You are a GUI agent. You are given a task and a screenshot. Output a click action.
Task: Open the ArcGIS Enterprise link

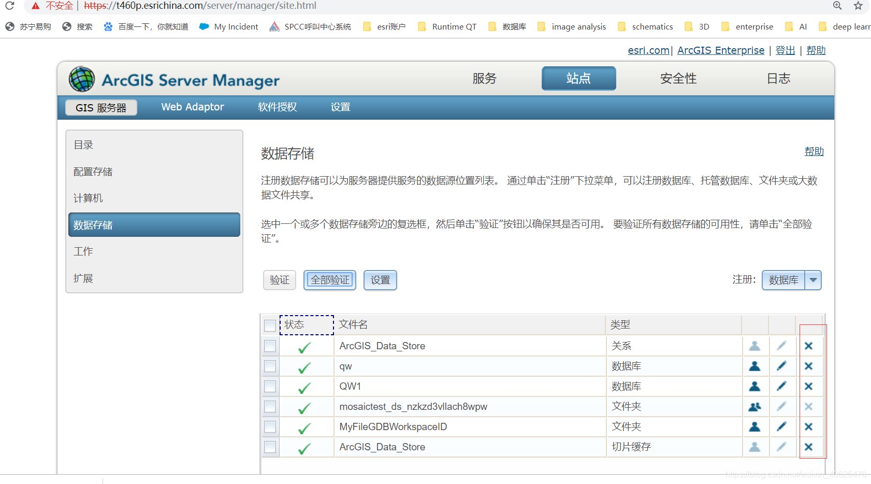click(x=720, y=50)
